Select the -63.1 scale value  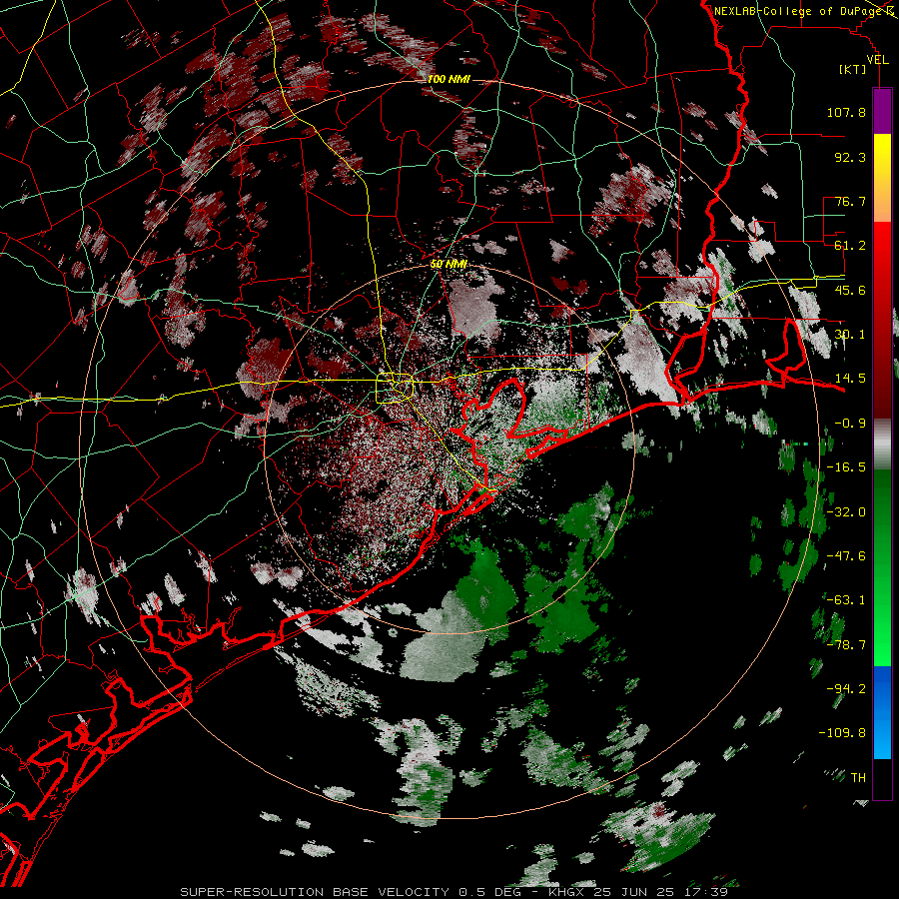coord(846,600)
